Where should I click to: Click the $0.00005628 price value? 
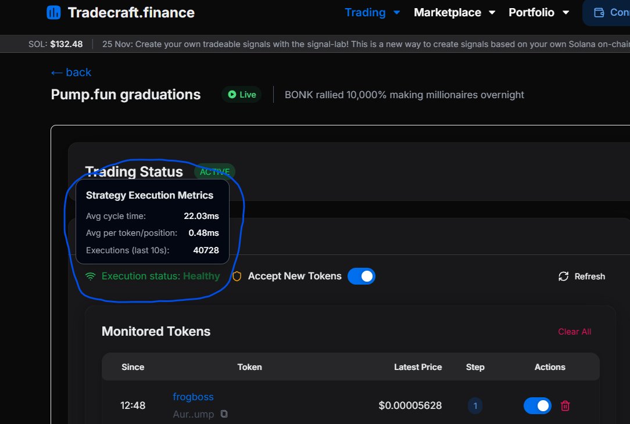(410, 405)
